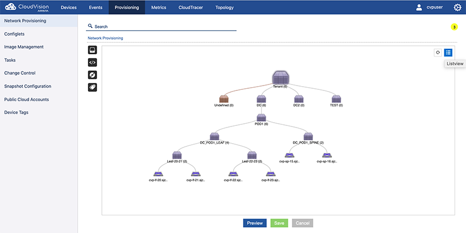This screenshot has height=233, width=466.
Task: Select the Provisioning tab
Action: [x=127, y=8]
